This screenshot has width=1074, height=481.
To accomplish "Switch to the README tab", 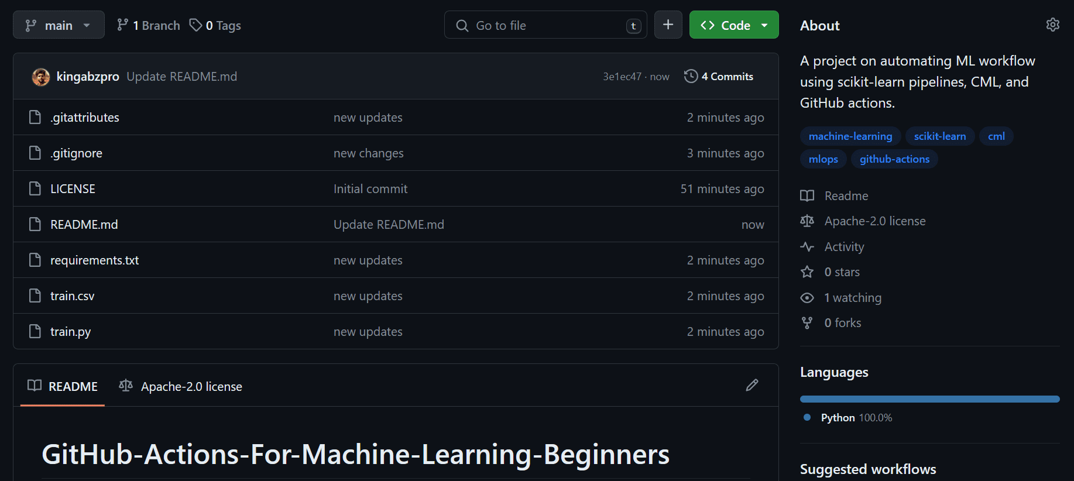I will 63,386.
